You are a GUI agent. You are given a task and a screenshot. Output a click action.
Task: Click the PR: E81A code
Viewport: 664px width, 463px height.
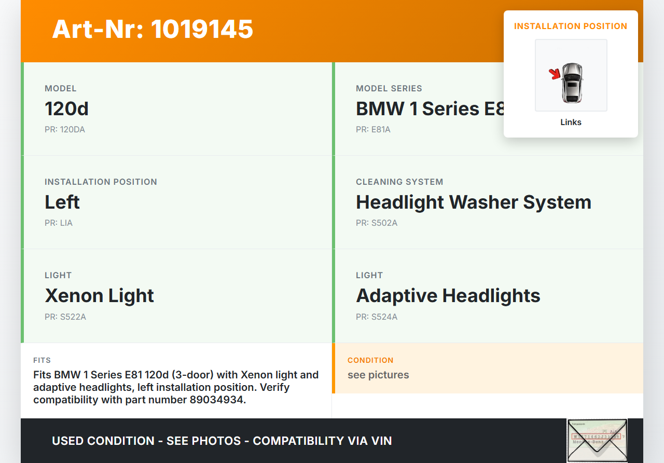[373, 130]
